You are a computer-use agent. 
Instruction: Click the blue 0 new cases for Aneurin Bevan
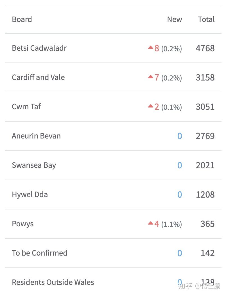(180, 136)
